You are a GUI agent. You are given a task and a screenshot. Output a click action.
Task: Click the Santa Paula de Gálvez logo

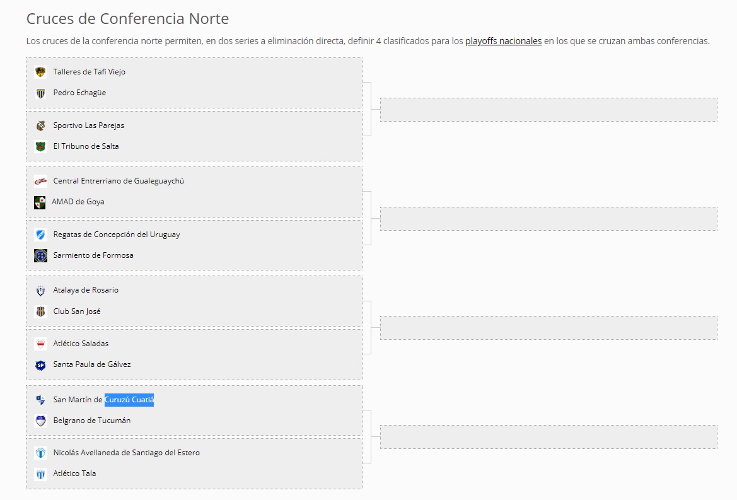pyautogui.click(x=40, y=365)
